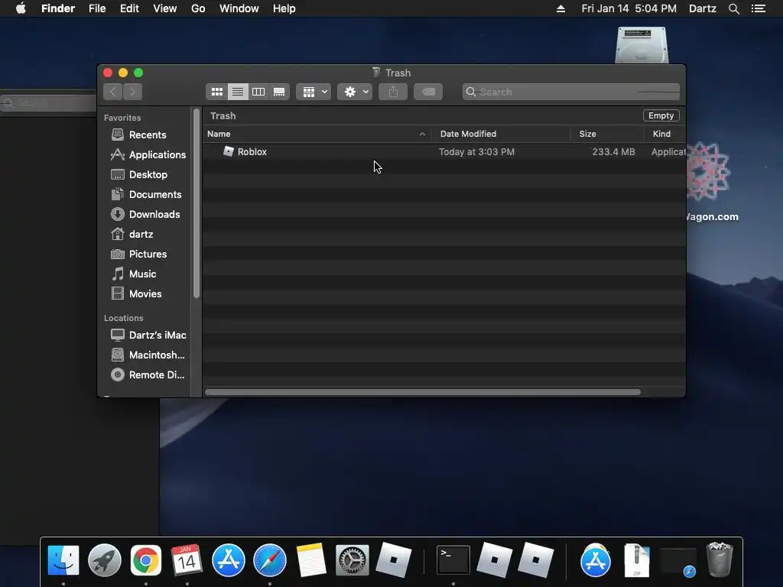This screenshot has height=587, width=783.
Task: Click the hard drive icon on desktop
Action: (x=642, y=45)
